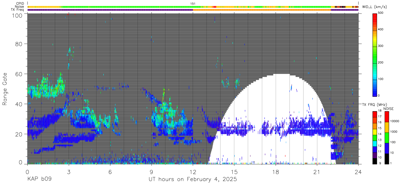Select 'UT hours on February 4, 2025' title
This screenshot has width=403, height=186.
pos(193,179)
